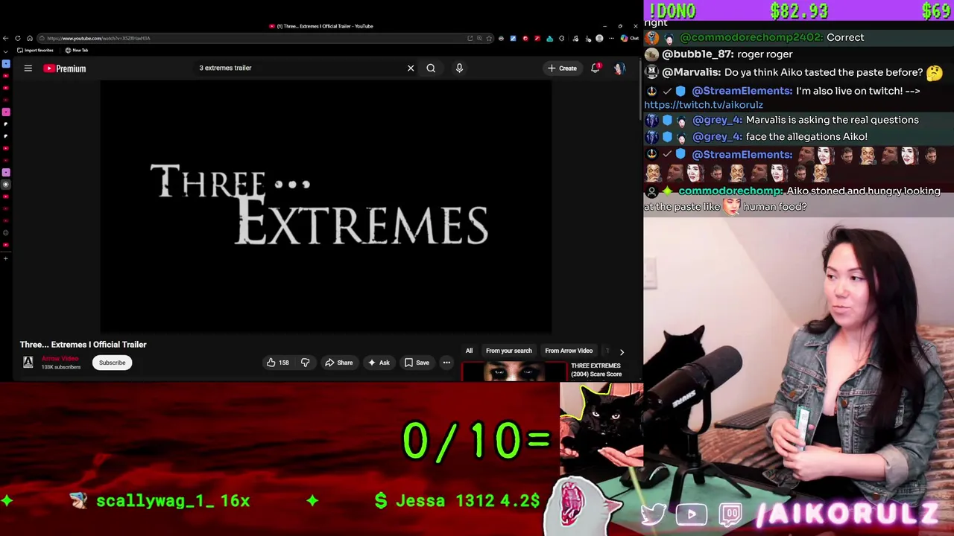This screenshot has width=954, height=536.
Task: Share the Three Extremes trailer
Action: coord(339,363)
